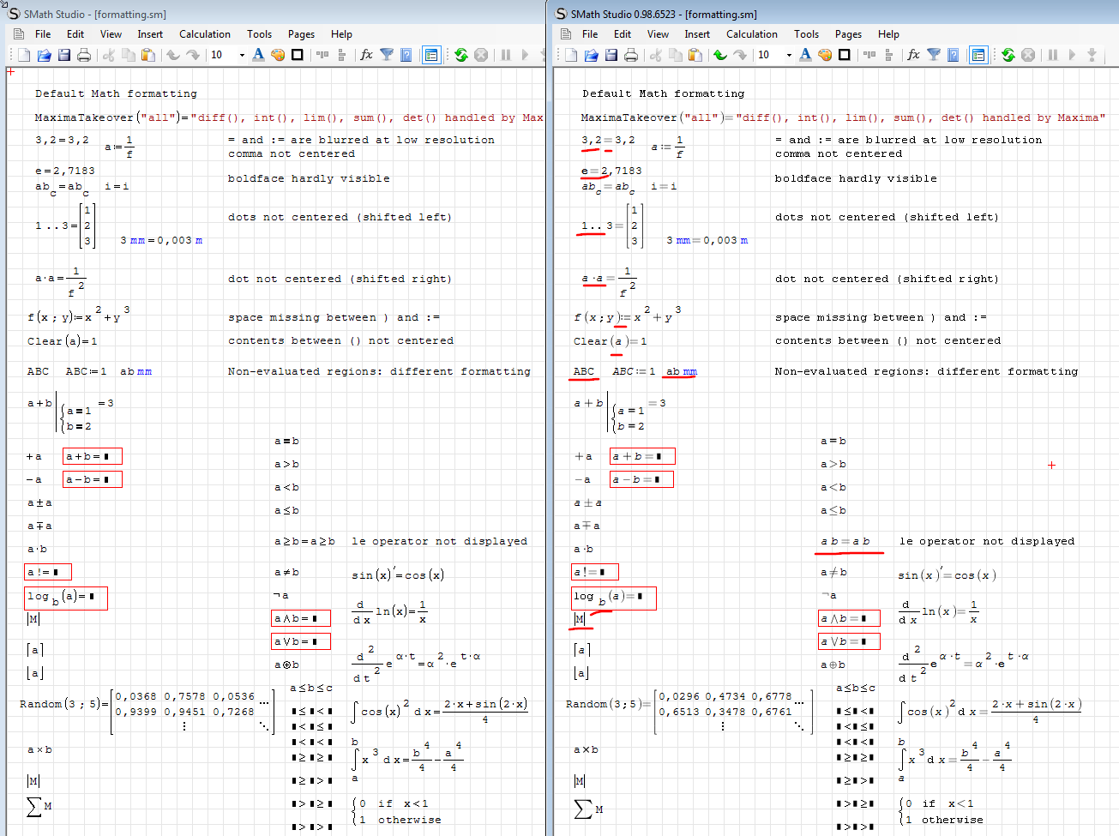Click the Paste clipboard icon in the left window
The image size is (1119, 836).
(148, 55)
